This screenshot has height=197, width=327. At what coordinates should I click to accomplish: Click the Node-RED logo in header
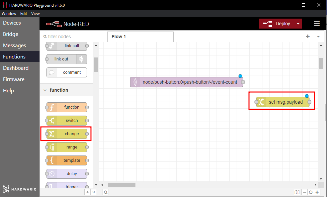[68, 24]
